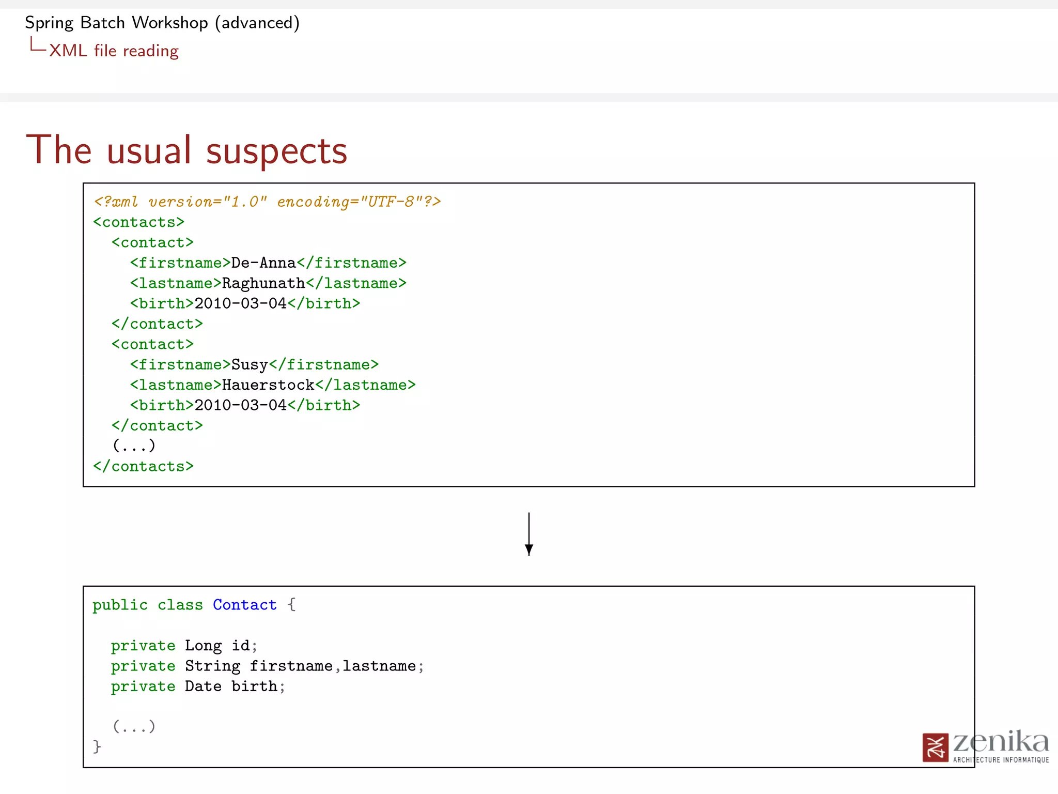
Task: Click the closing </contacts> tag
Action: click(x=144, y=466)
